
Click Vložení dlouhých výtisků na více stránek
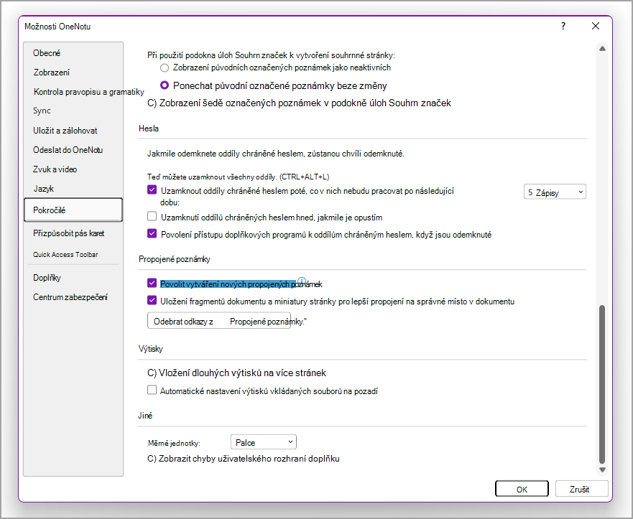pyautogui.click(x=236, y=373)
